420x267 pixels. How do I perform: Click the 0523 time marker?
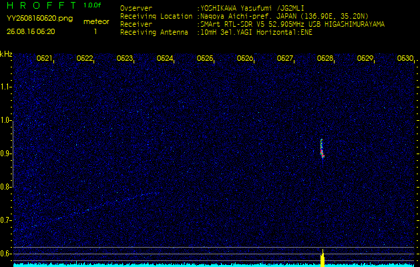tap(125, 58)
